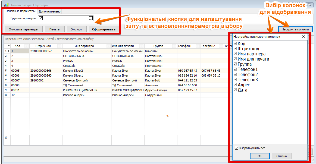
Task: Select the CocaCola partner name cell
Action: click(x=87, y=66)
